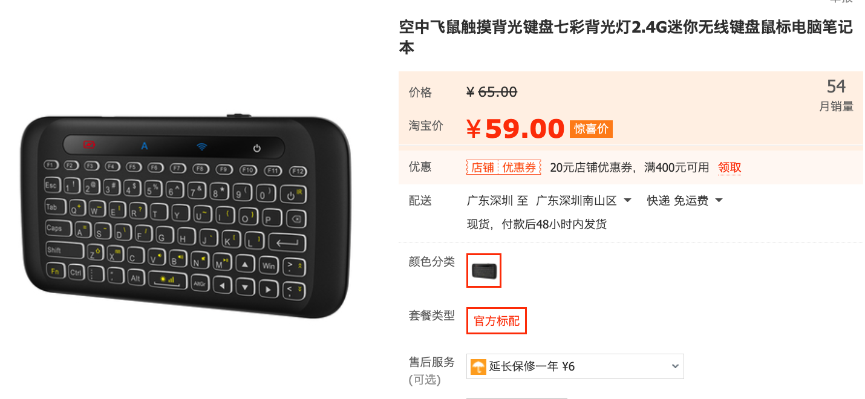Expand the 快递 免运费 shipping dropdown arrow
865x399 pixels.
(719, 200)
